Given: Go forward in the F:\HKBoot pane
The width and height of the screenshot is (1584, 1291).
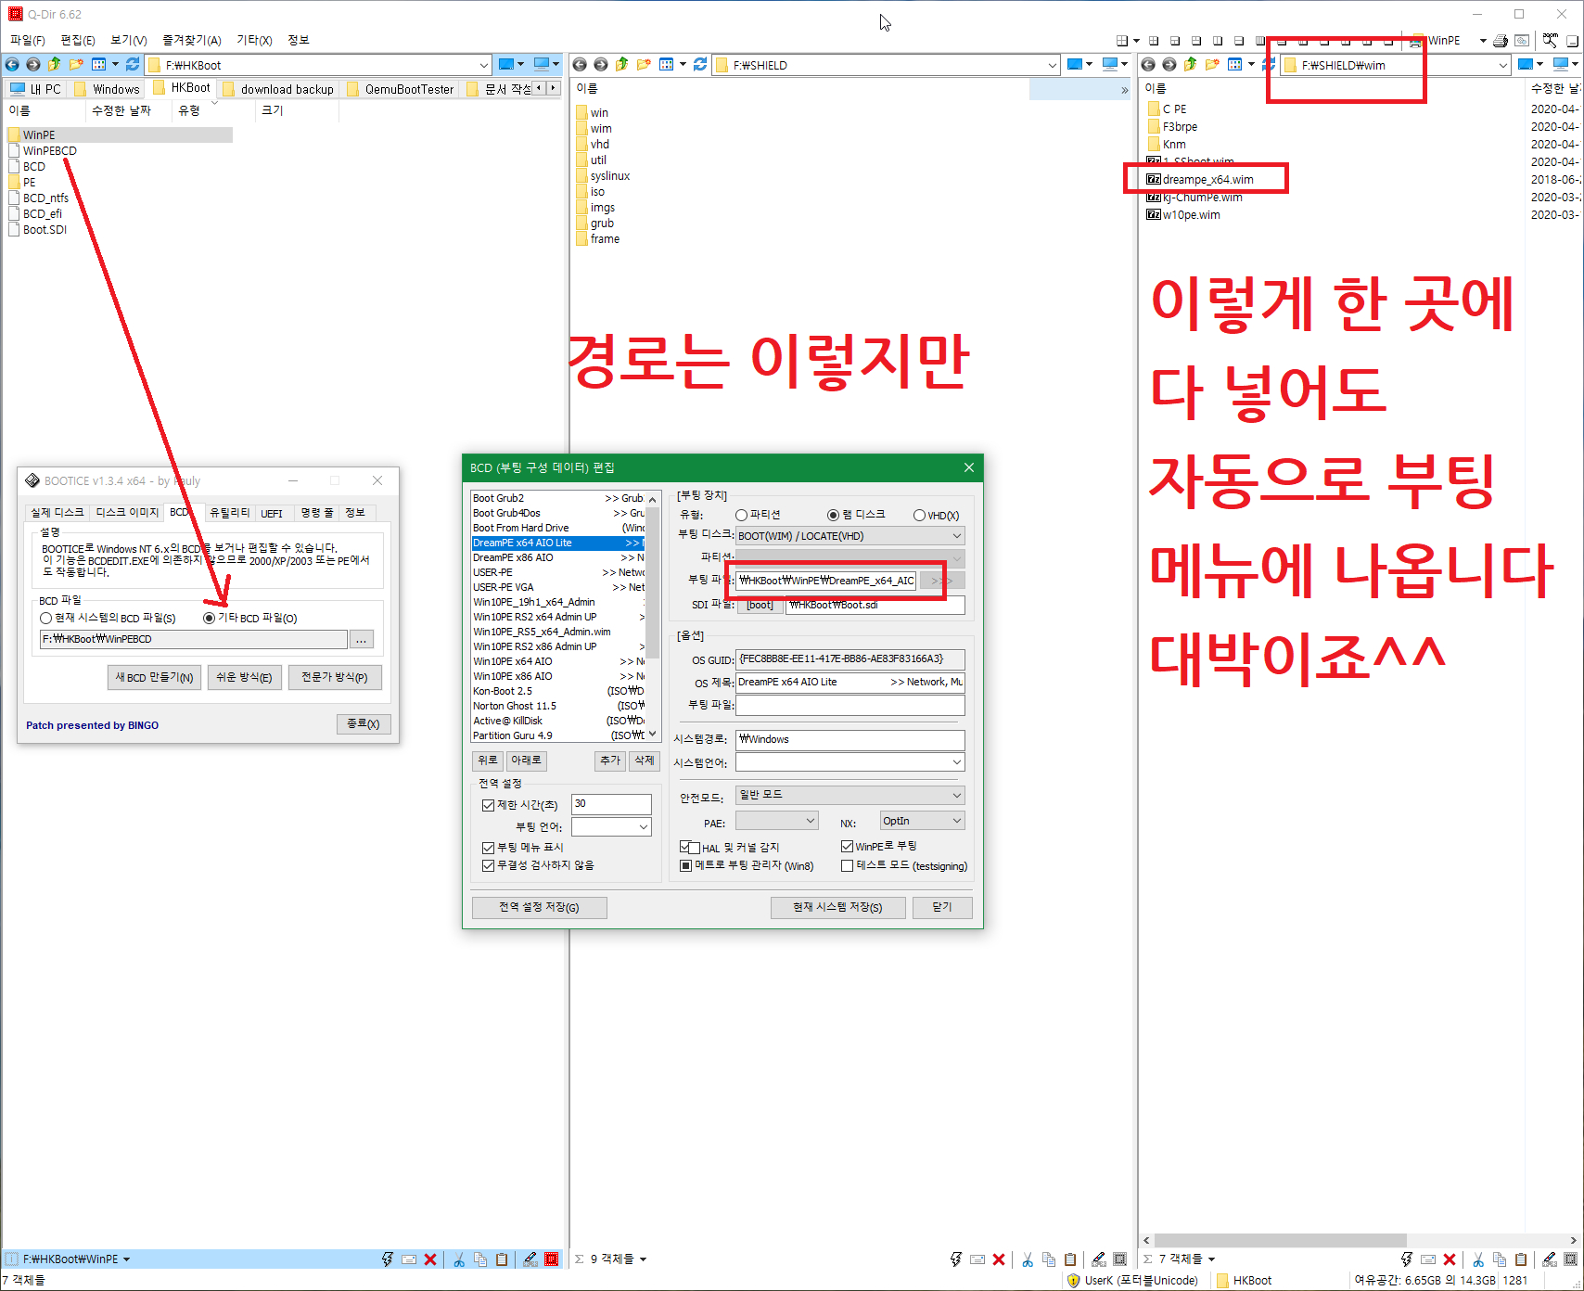Looking at the screenshot, I should (32, 64).
